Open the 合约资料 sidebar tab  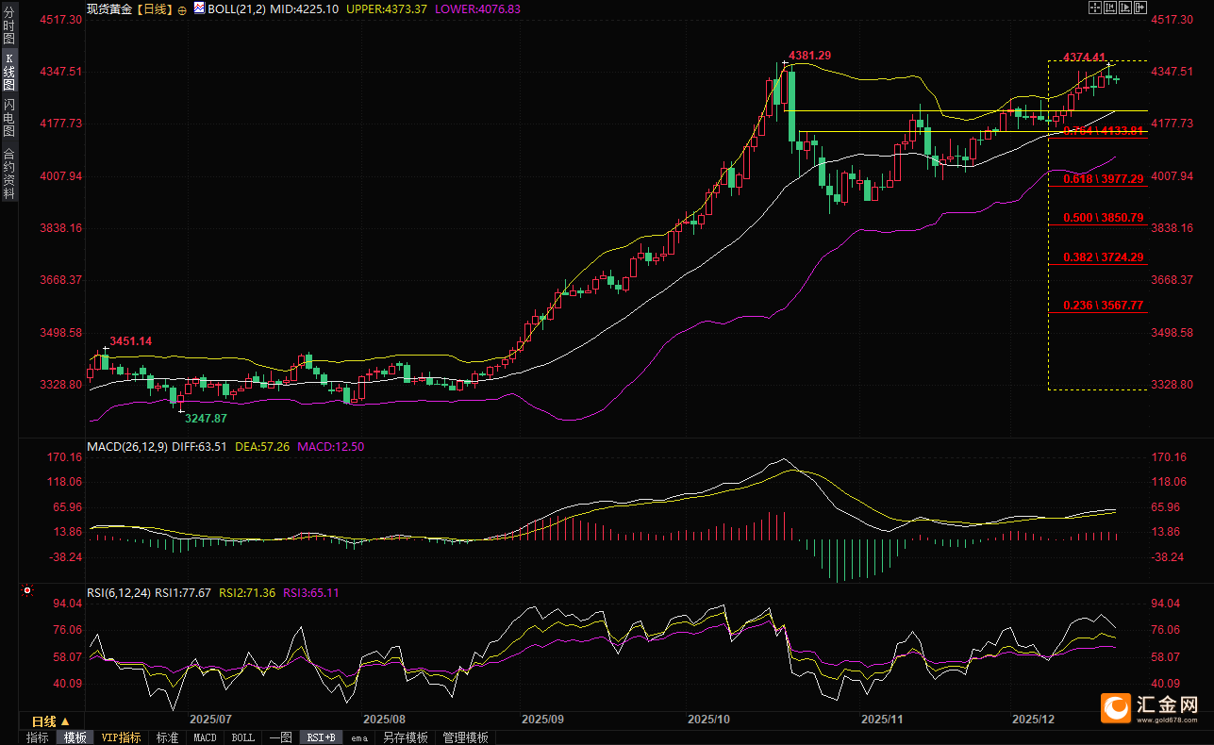pyautogui.click(x=9, y=172)
